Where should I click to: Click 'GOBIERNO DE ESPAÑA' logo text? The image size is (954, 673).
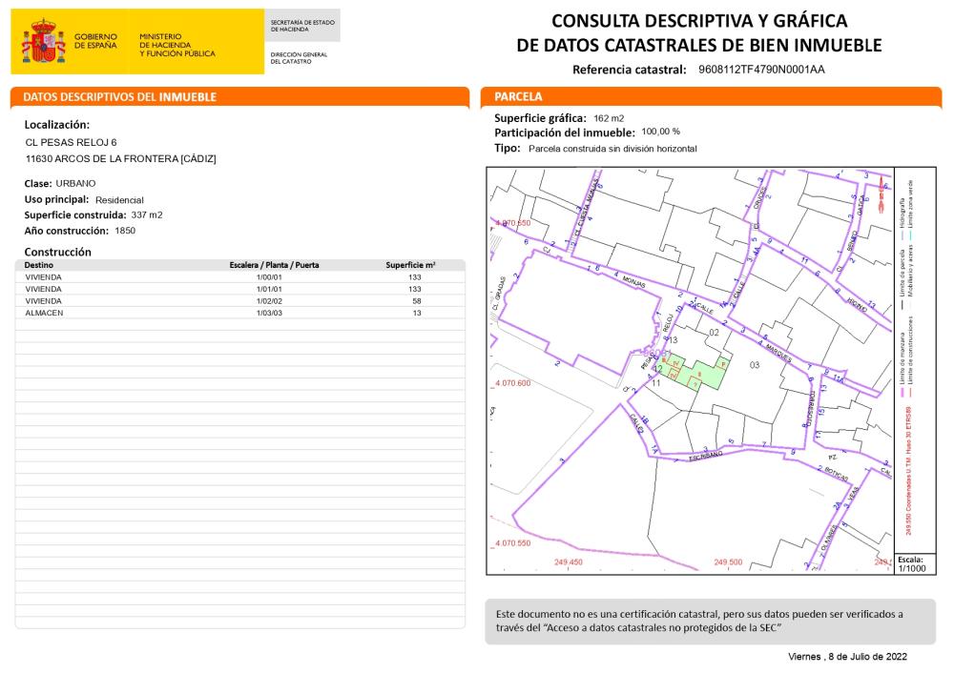[x=95, y=41]
